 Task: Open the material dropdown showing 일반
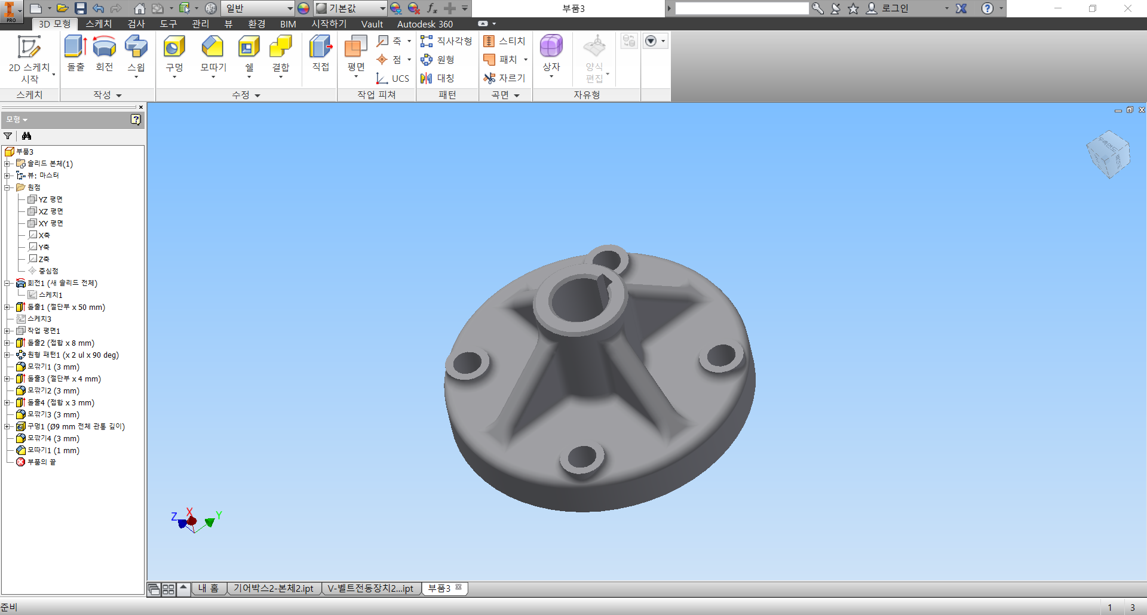click(258, 8)
